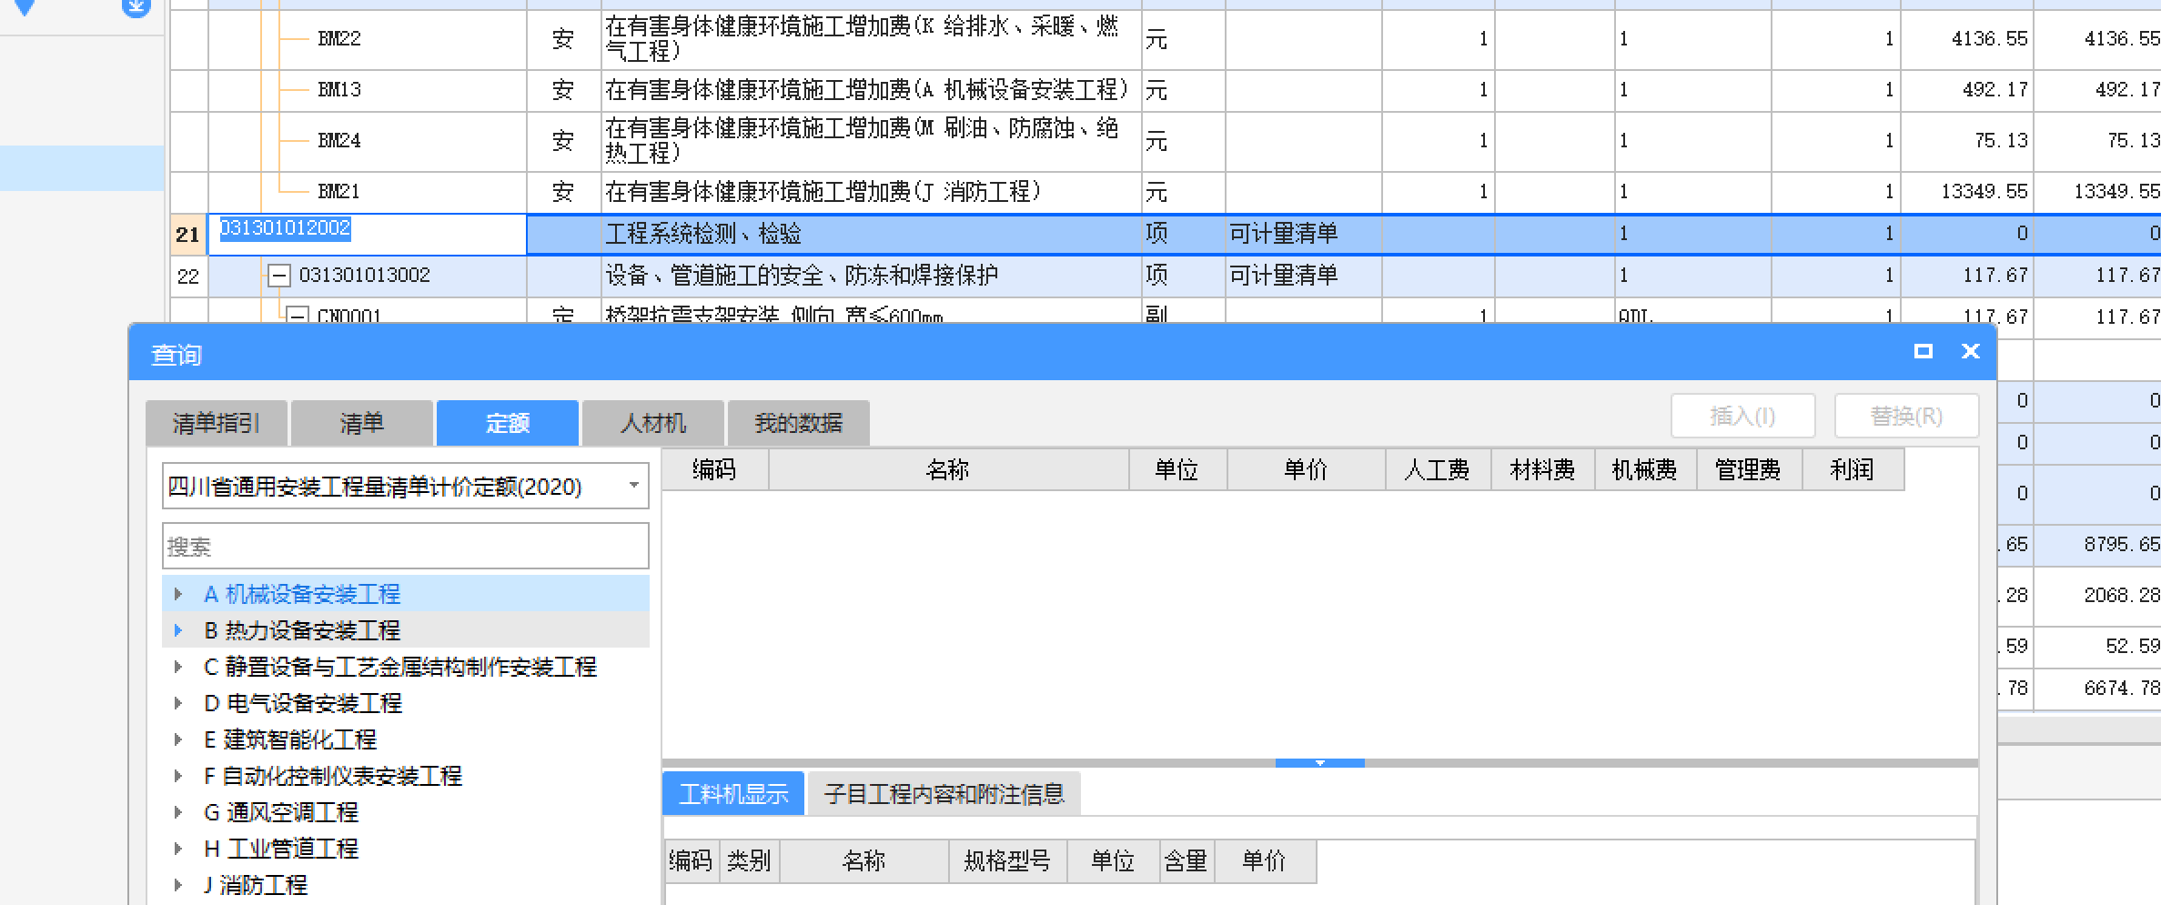Click the 机械费 column header
Image resolution: width=2161 pixels, height=905 pixels.
click(1645, 469)
